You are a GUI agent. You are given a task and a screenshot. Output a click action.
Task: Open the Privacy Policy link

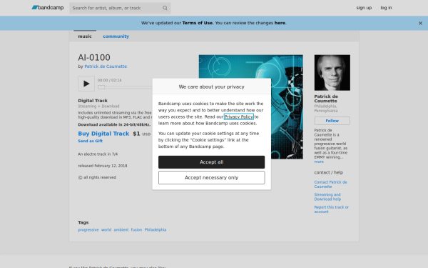(239, 116)
